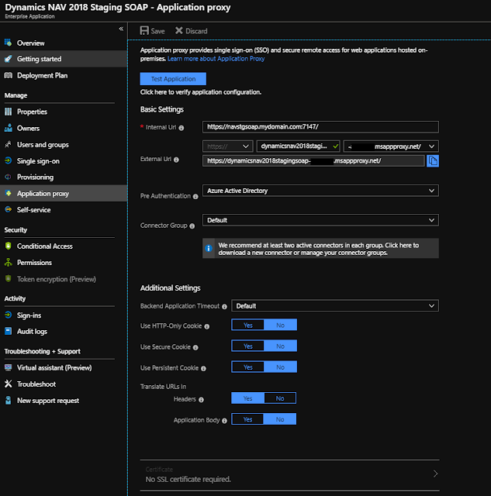This screenshot has height=496, width=491.
Task: Click the External Url read-only field
Action: pyautogui.click(x=313, y=160)
